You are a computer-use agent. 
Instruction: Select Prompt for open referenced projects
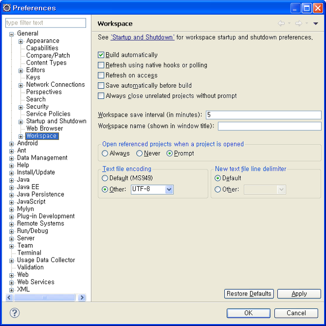click(170, 154)
